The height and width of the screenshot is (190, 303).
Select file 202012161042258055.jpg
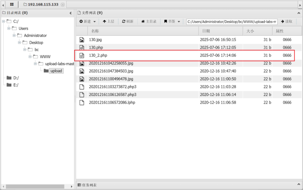point(111,63)
